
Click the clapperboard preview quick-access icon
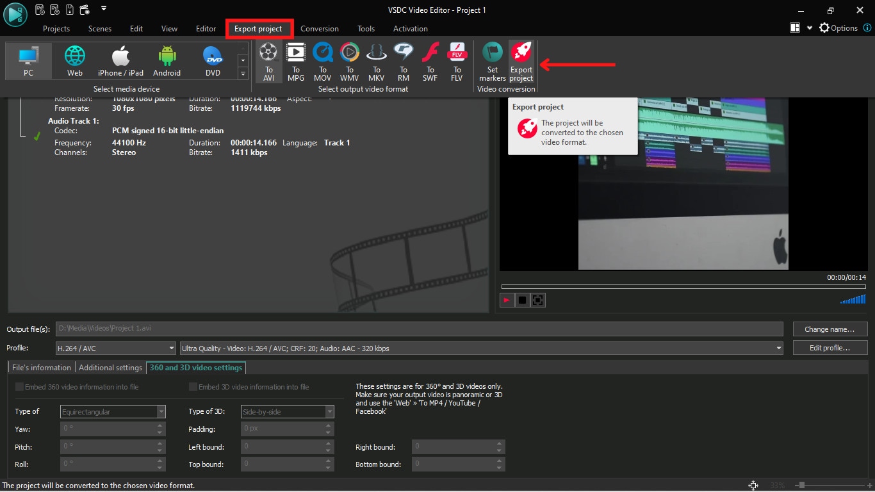84,10
